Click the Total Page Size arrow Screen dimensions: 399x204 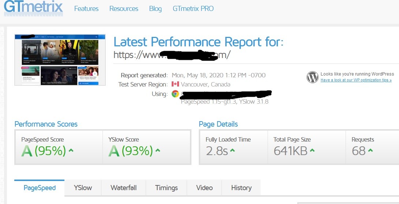(x=312, y=150)
